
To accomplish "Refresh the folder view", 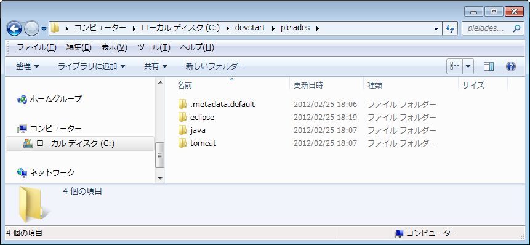I will pyautogui.click(x=450, y=28).
